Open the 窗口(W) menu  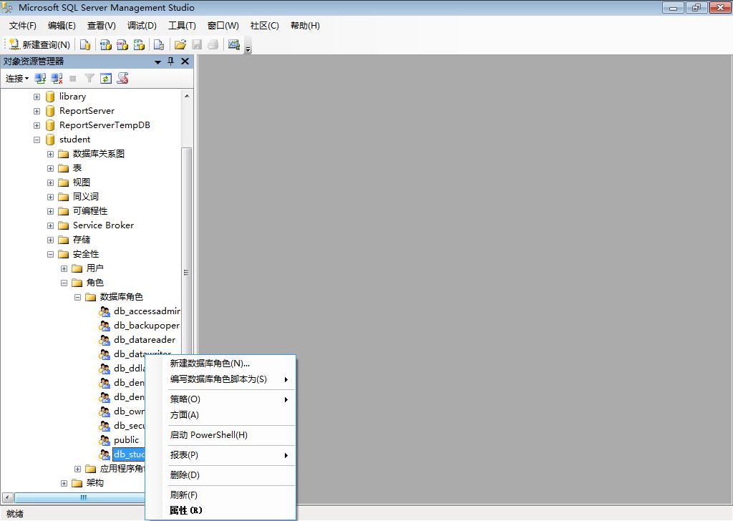pos(223,26)
